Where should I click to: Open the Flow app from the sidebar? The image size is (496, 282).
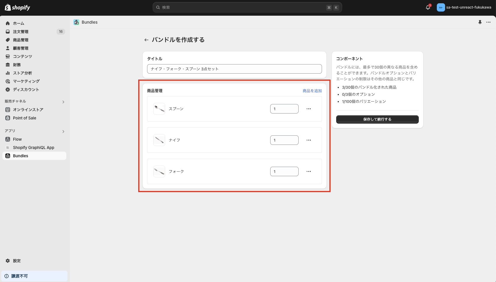coord(17,139)
